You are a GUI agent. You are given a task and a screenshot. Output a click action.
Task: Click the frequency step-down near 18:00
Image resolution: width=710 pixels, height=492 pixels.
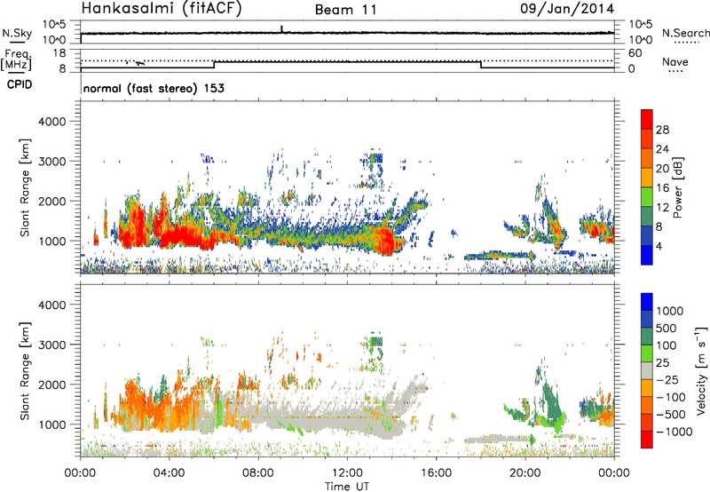[480, 65]
